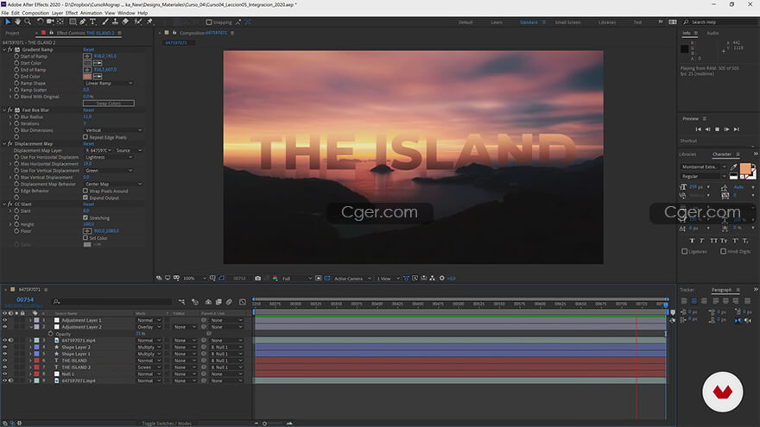The image size is (760, 427).
Task: Select the Selection arrow tool
Action: 7,22
